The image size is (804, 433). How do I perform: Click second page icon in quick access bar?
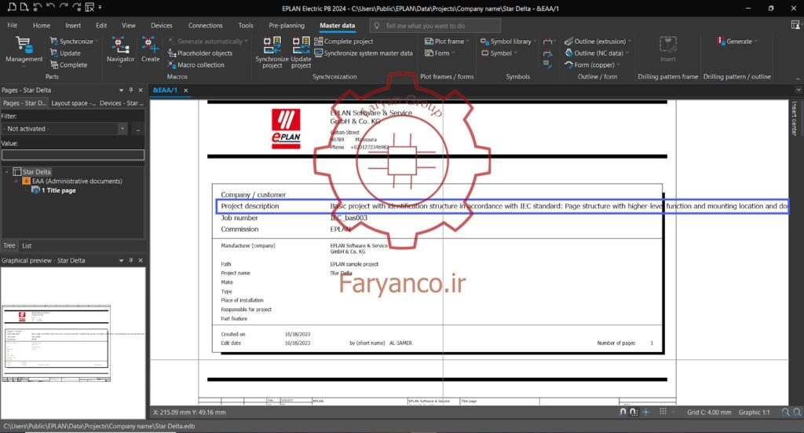tap(24, 7)
